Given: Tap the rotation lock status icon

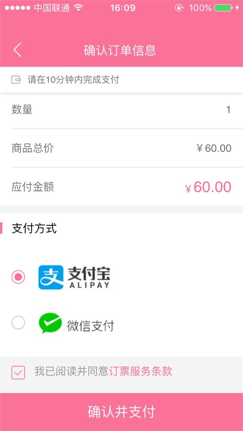Looking at the screenshot, I should [x=179, y=8].
